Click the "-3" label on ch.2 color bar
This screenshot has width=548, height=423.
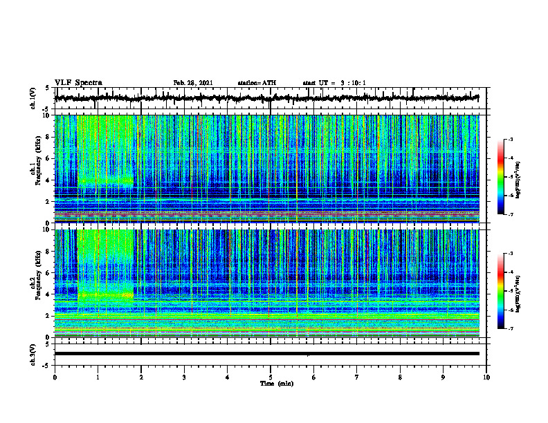tap(511, 254)
